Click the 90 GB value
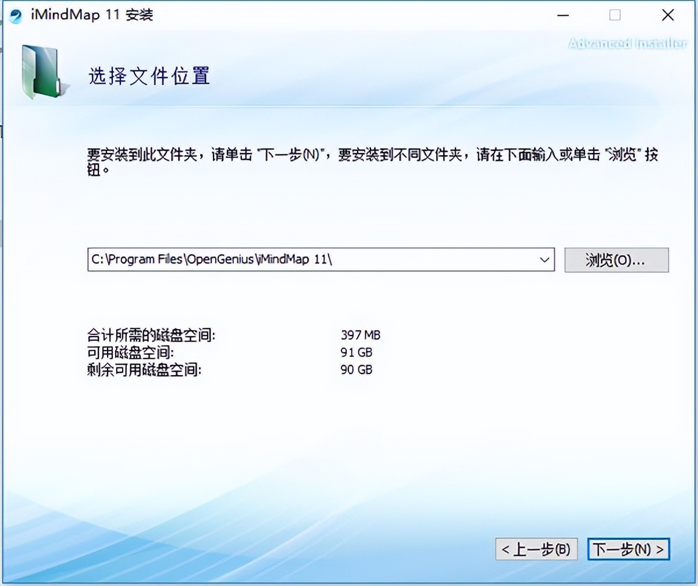Screen dimensions: 698x586 (x=357, y=369)
